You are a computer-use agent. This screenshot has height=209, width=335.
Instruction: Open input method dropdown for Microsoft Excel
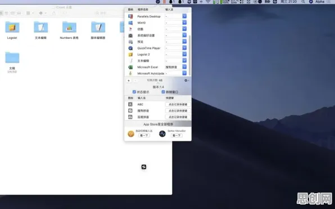tap(184, 67)
